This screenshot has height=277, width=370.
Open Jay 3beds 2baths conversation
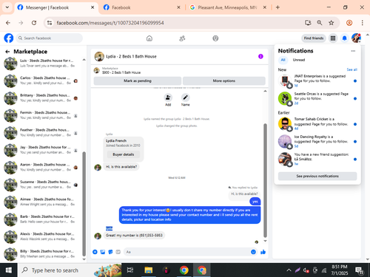coord(41,150)
